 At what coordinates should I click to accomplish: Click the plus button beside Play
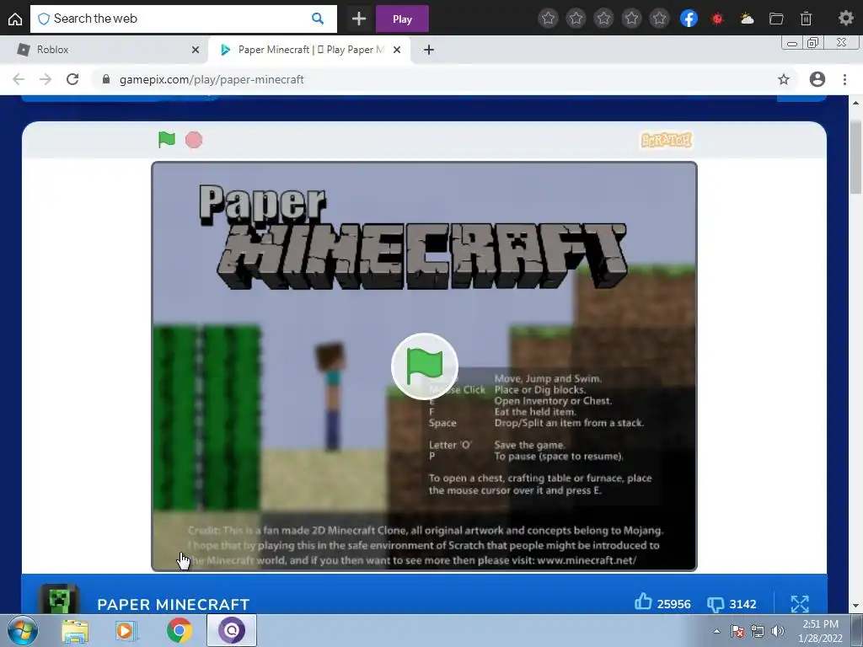[x=359, y=19]
